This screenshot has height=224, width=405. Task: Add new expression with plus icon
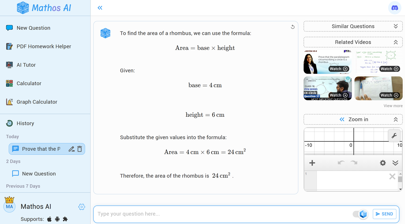(312, 163)
